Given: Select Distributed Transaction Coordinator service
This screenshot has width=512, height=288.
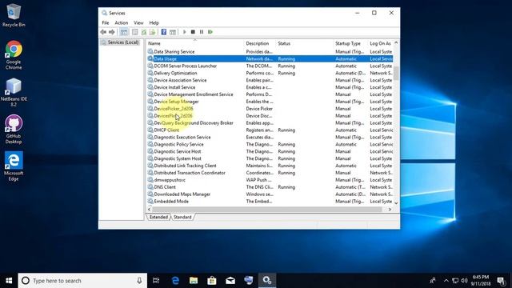Looking at the screenshot, I should (270, 173).
